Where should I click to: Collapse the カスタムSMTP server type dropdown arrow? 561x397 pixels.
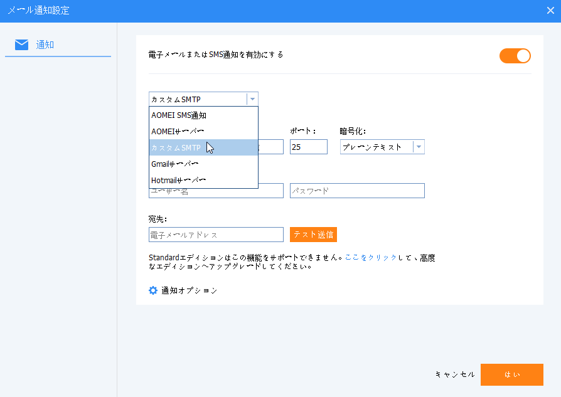point(252,99)
